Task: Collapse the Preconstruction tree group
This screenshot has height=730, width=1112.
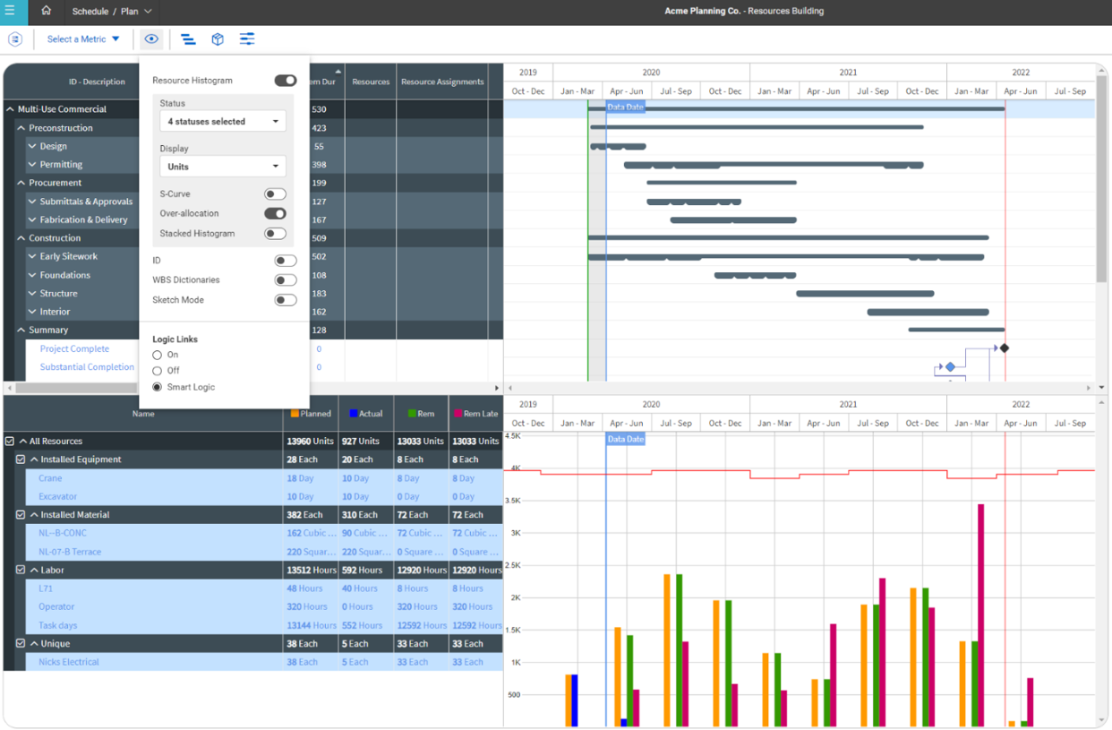Action: tap(21, 128)
